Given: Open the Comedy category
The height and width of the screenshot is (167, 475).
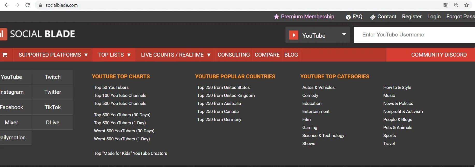Looking at the screenshot, I should (x=310, y=95).
